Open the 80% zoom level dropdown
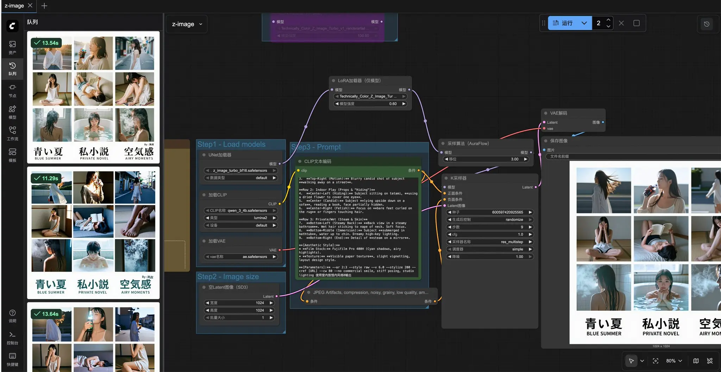The height and width of the screenshot is (372, 721). point(674,361)
